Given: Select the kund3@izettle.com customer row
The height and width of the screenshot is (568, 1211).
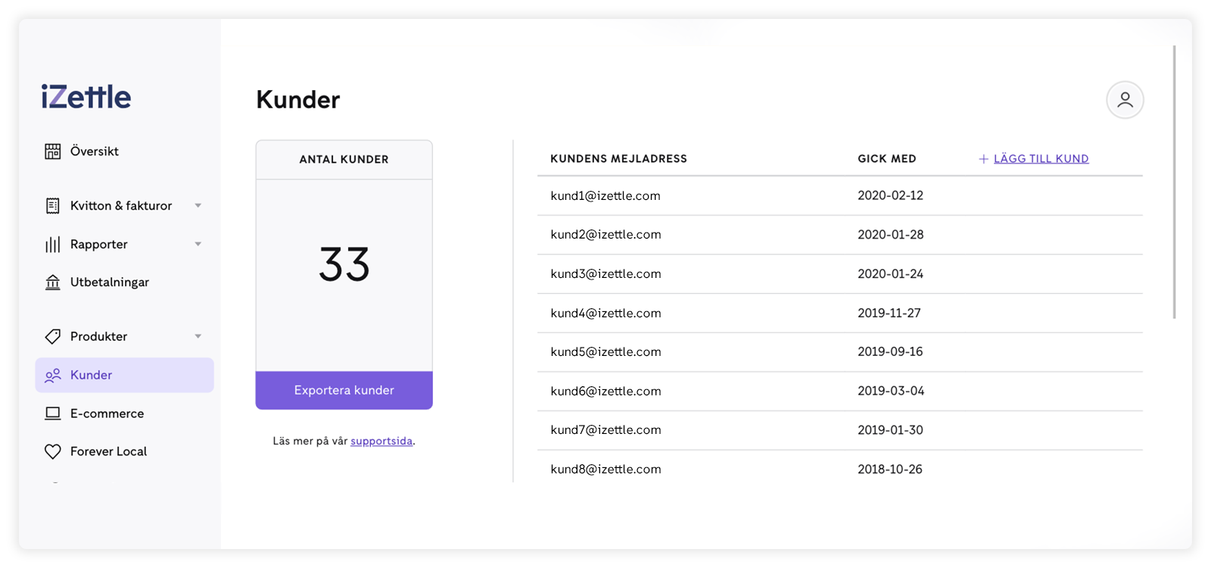Looking at the screenshot, I should [x=605, y=274].
